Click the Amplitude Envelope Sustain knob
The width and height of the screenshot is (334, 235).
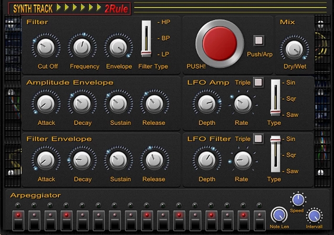118,104
